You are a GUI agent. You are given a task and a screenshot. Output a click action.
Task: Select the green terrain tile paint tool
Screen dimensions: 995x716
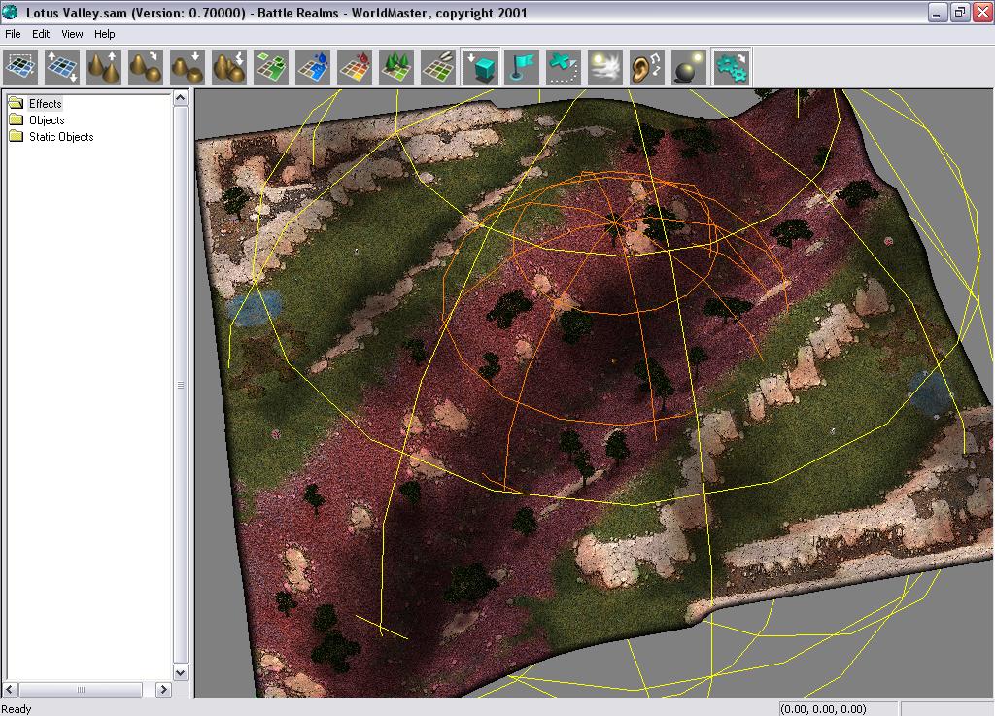tap(272, 67)
